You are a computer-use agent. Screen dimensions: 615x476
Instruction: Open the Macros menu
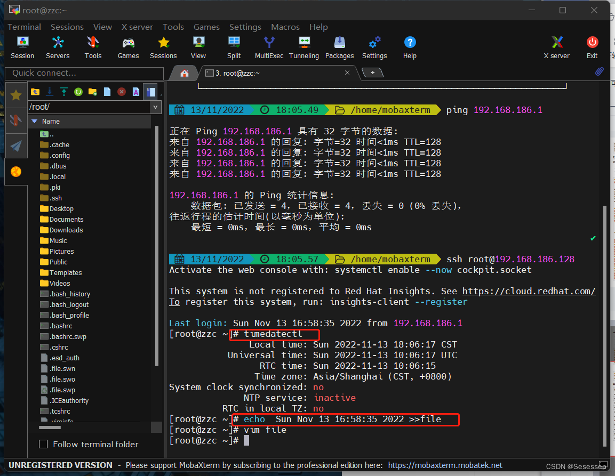285,27
